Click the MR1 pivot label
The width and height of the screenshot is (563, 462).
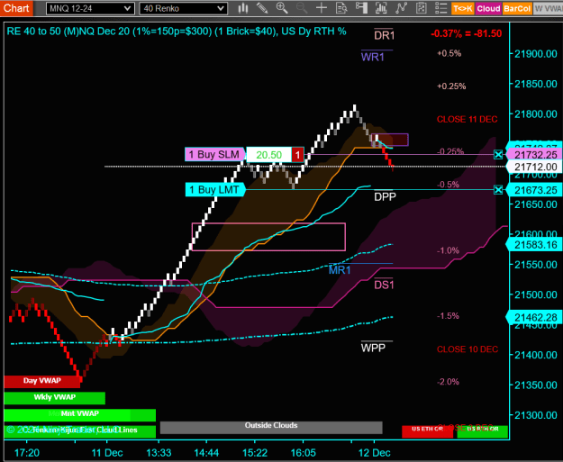340,269
